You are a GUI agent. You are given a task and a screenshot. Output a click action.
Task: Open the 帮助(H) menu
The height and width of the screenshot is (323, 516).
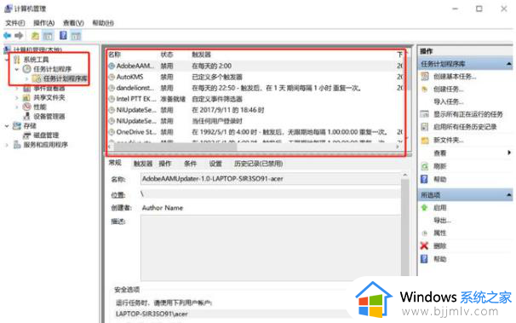coord(103,23)
